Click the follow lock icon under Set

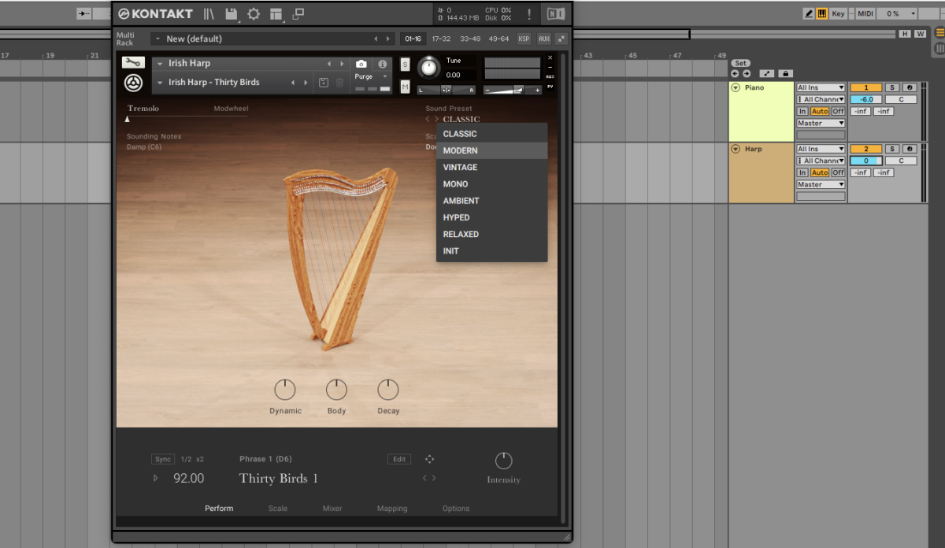785,73
